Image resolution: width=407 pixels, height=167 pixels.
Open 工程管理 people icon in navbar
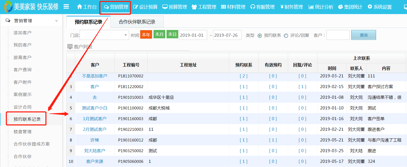coord(194,7)
